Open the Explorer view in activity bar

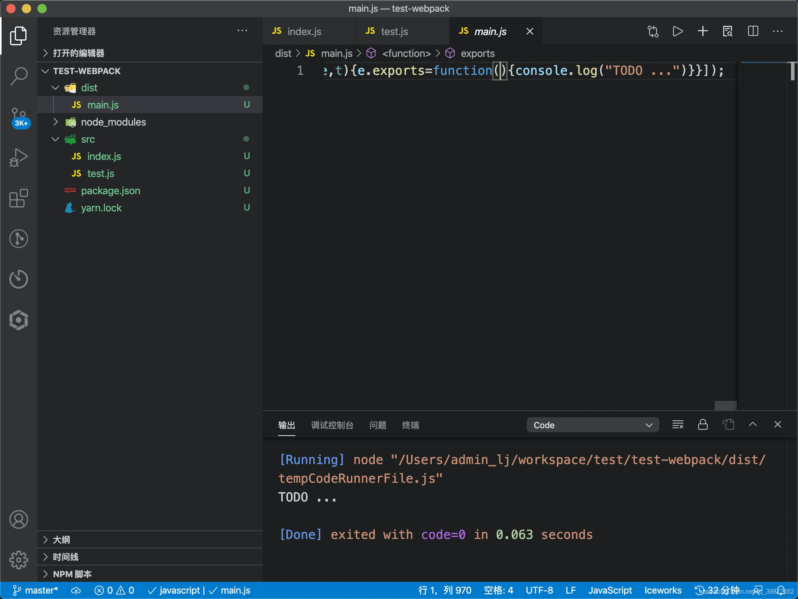coord(18,35)
